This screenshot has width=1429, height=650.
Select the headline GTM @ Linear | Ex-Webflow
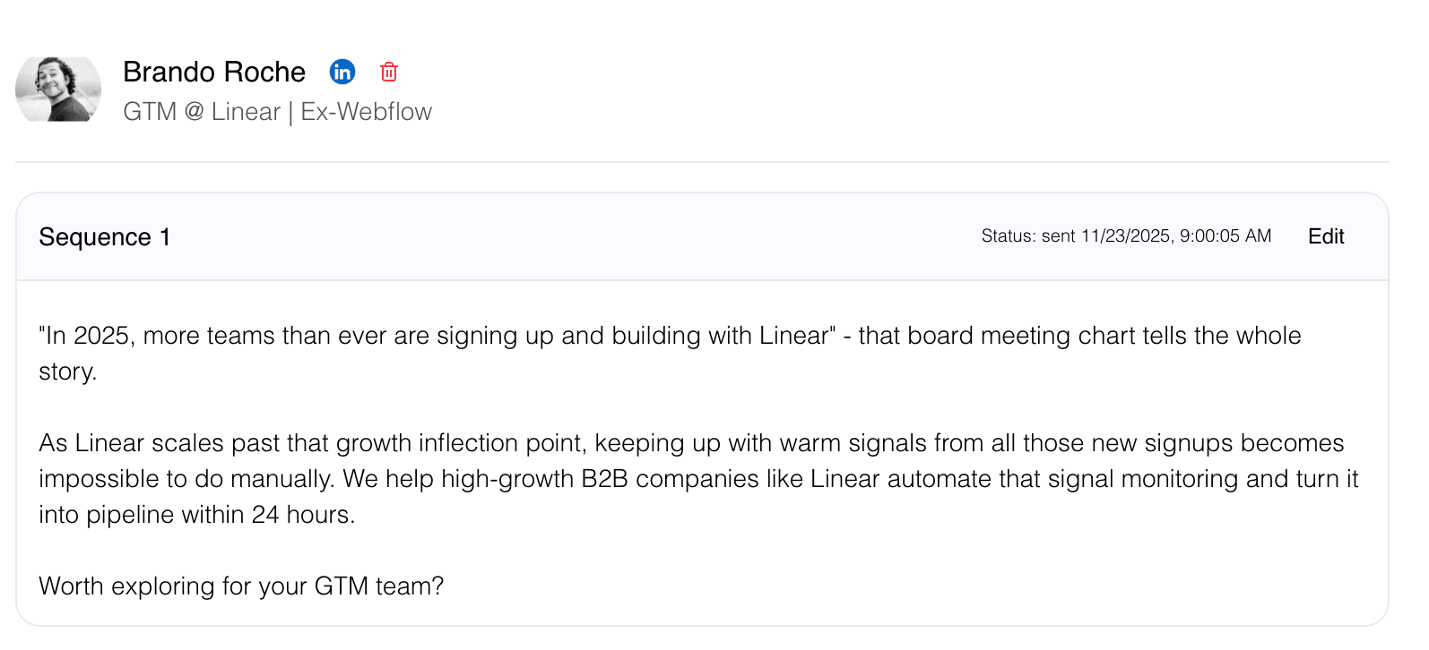point(277,111)
